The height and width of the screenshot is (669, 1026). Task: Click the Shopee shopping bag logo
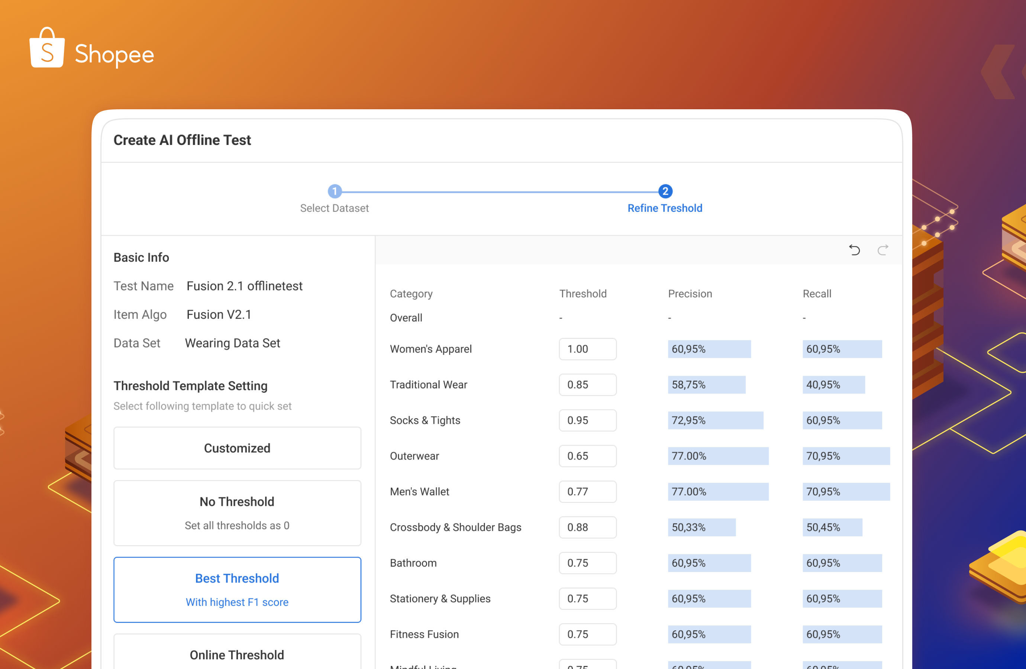47,48
